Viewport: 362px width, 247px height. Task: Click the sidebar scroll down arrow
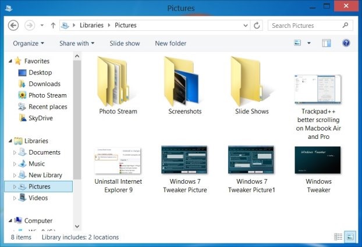(77, 227)
